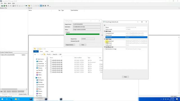Collapse the top section of Verify Results
Screen dimensions: 180x101
pos(105,25)
